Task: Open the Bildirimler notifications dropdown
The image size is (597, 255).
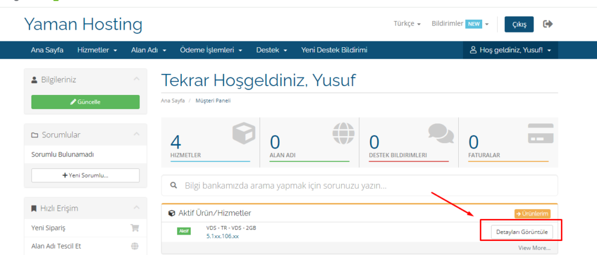Action: click(460, 24)
